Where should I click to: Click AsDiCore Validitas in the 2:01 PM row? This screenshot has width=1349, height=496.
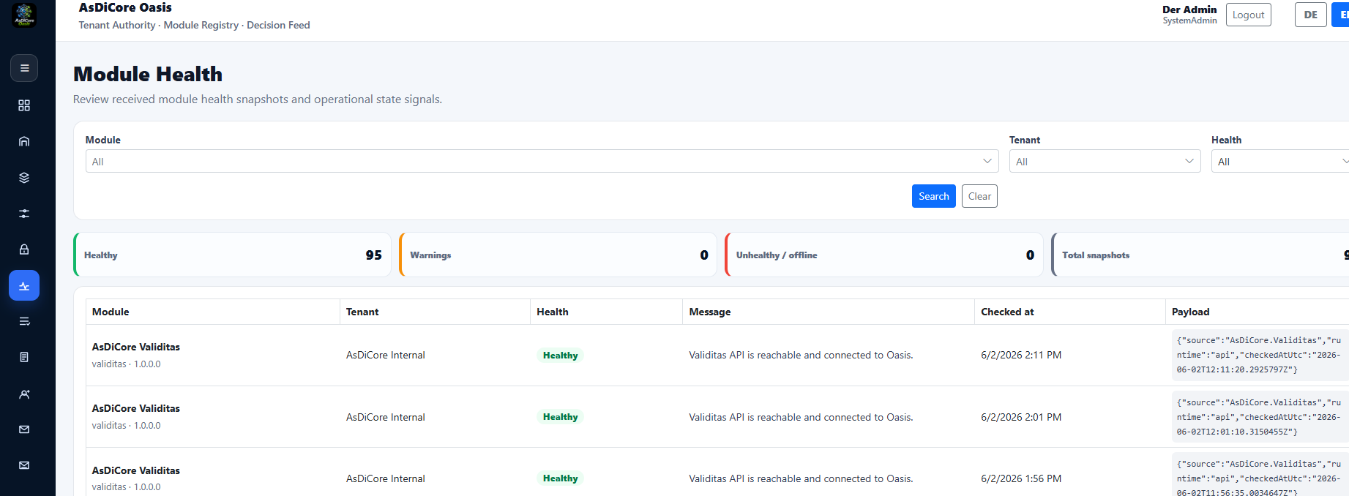click(136, 408)
